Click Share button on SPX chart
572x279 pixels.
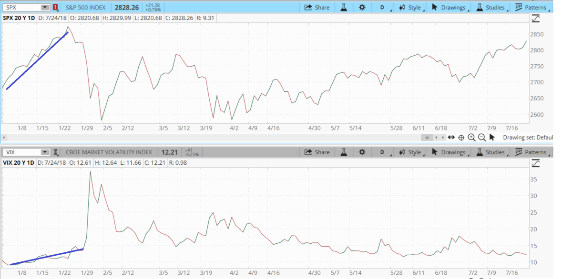(x=317, y=7)
